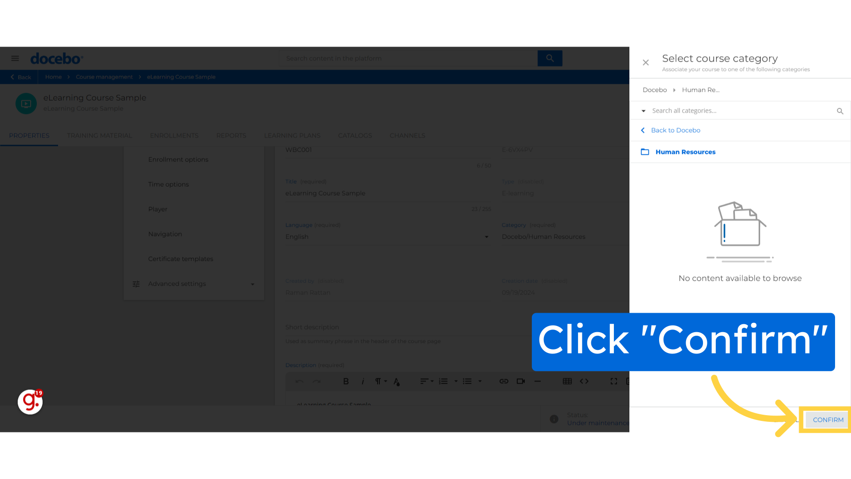Click the Docebo home logo icon

56,58
